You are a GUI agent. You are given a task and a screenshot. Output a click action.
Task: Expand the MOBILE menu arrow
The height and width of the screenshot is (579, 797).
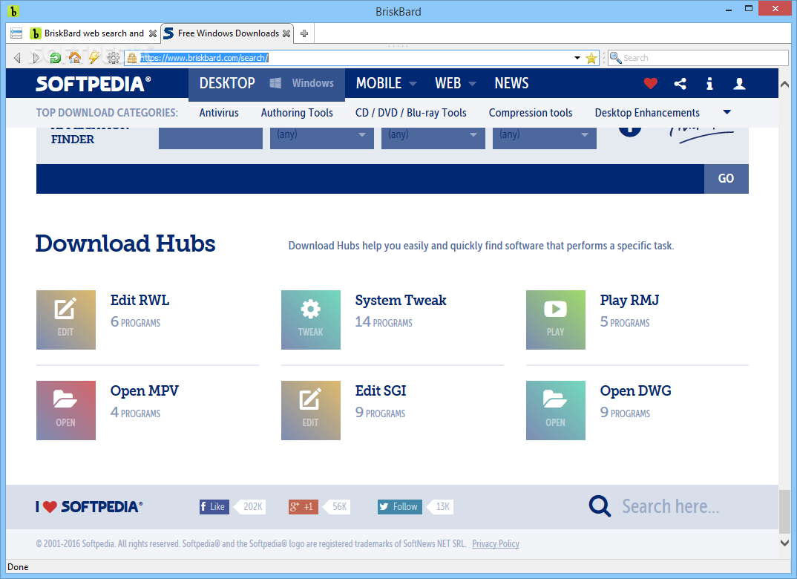[x=413, y=84]
